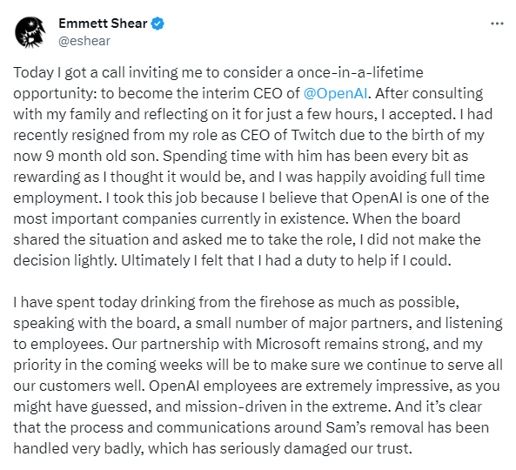Image resolution: width=516 pixels, height=470 pixels.
Task: Open the three-dot more options menu
Action: [x=497, y=23]
